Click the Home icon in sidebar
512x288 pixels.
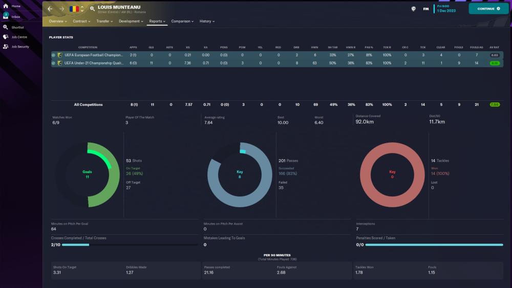(6, 6)
